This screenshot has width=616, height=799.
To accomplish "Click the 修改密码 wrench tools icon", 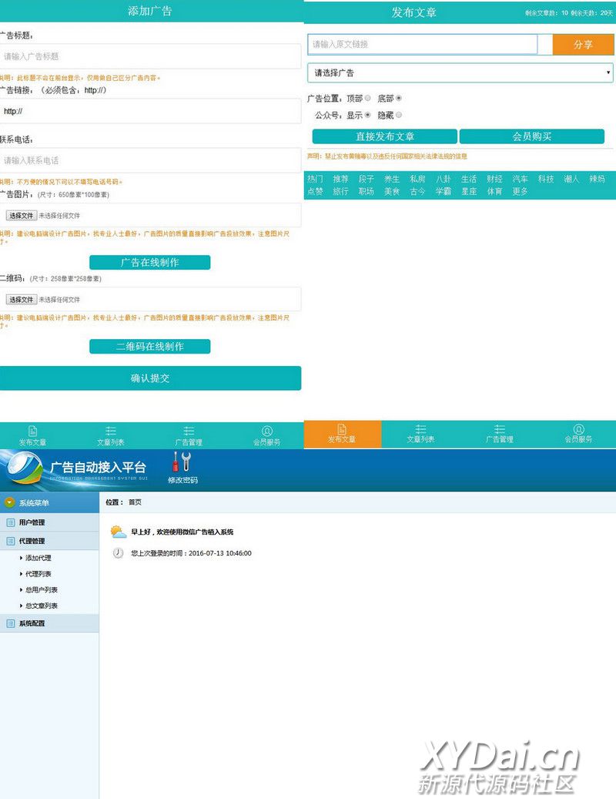I will click(182, 462).
